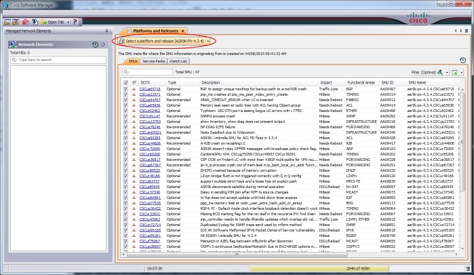Open Select a platform and release dropdown
This screenshot has width=474, height=275.
click(164, 41)
